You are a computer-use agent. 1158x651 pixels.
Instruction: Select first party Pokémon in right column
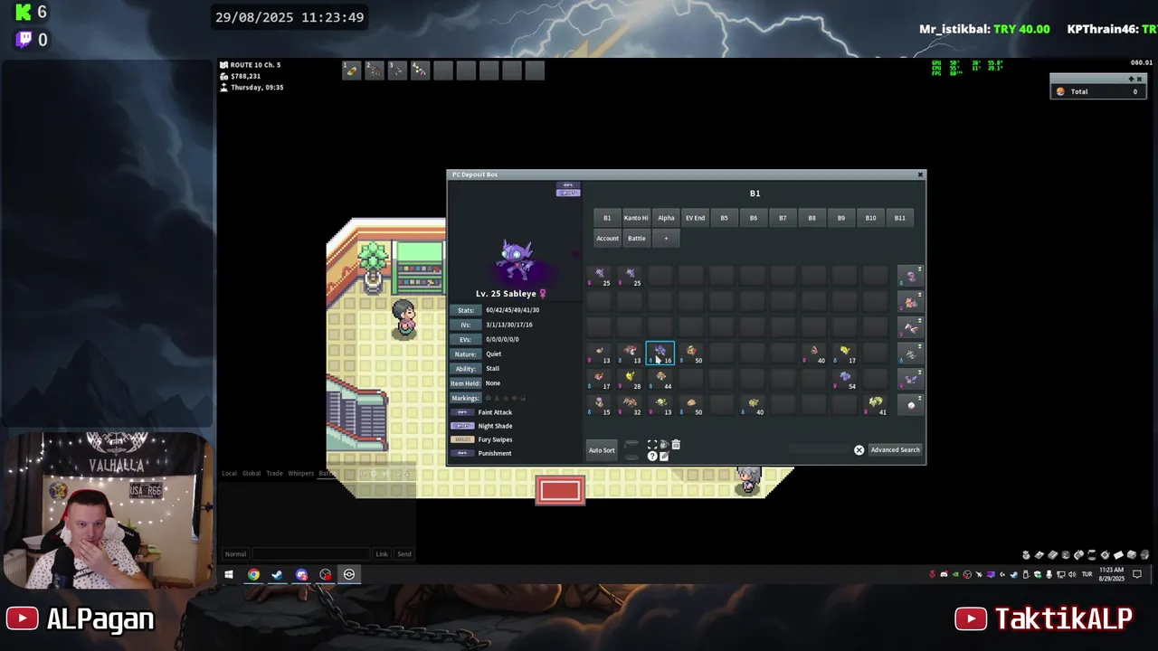point(910,276)
